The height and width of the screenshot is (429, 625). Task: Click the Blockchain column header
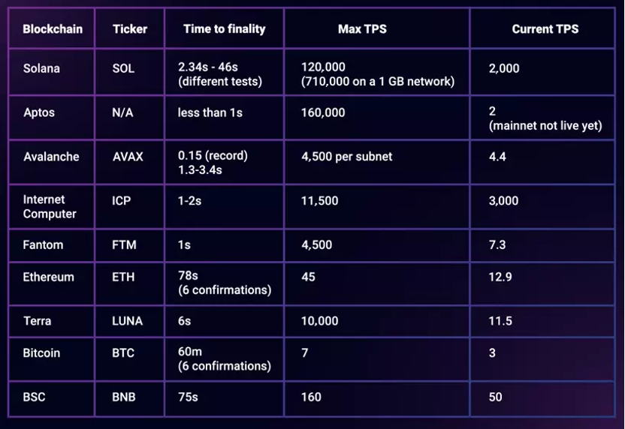click(x=51, y=28)
